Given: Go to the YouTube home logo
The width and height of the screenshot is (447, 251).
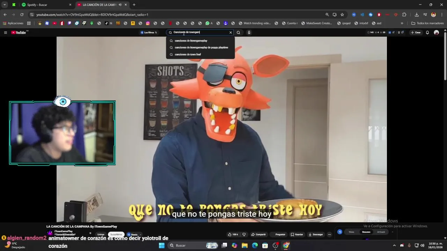Looking at the screenshot, I should (x=19, y=32).
